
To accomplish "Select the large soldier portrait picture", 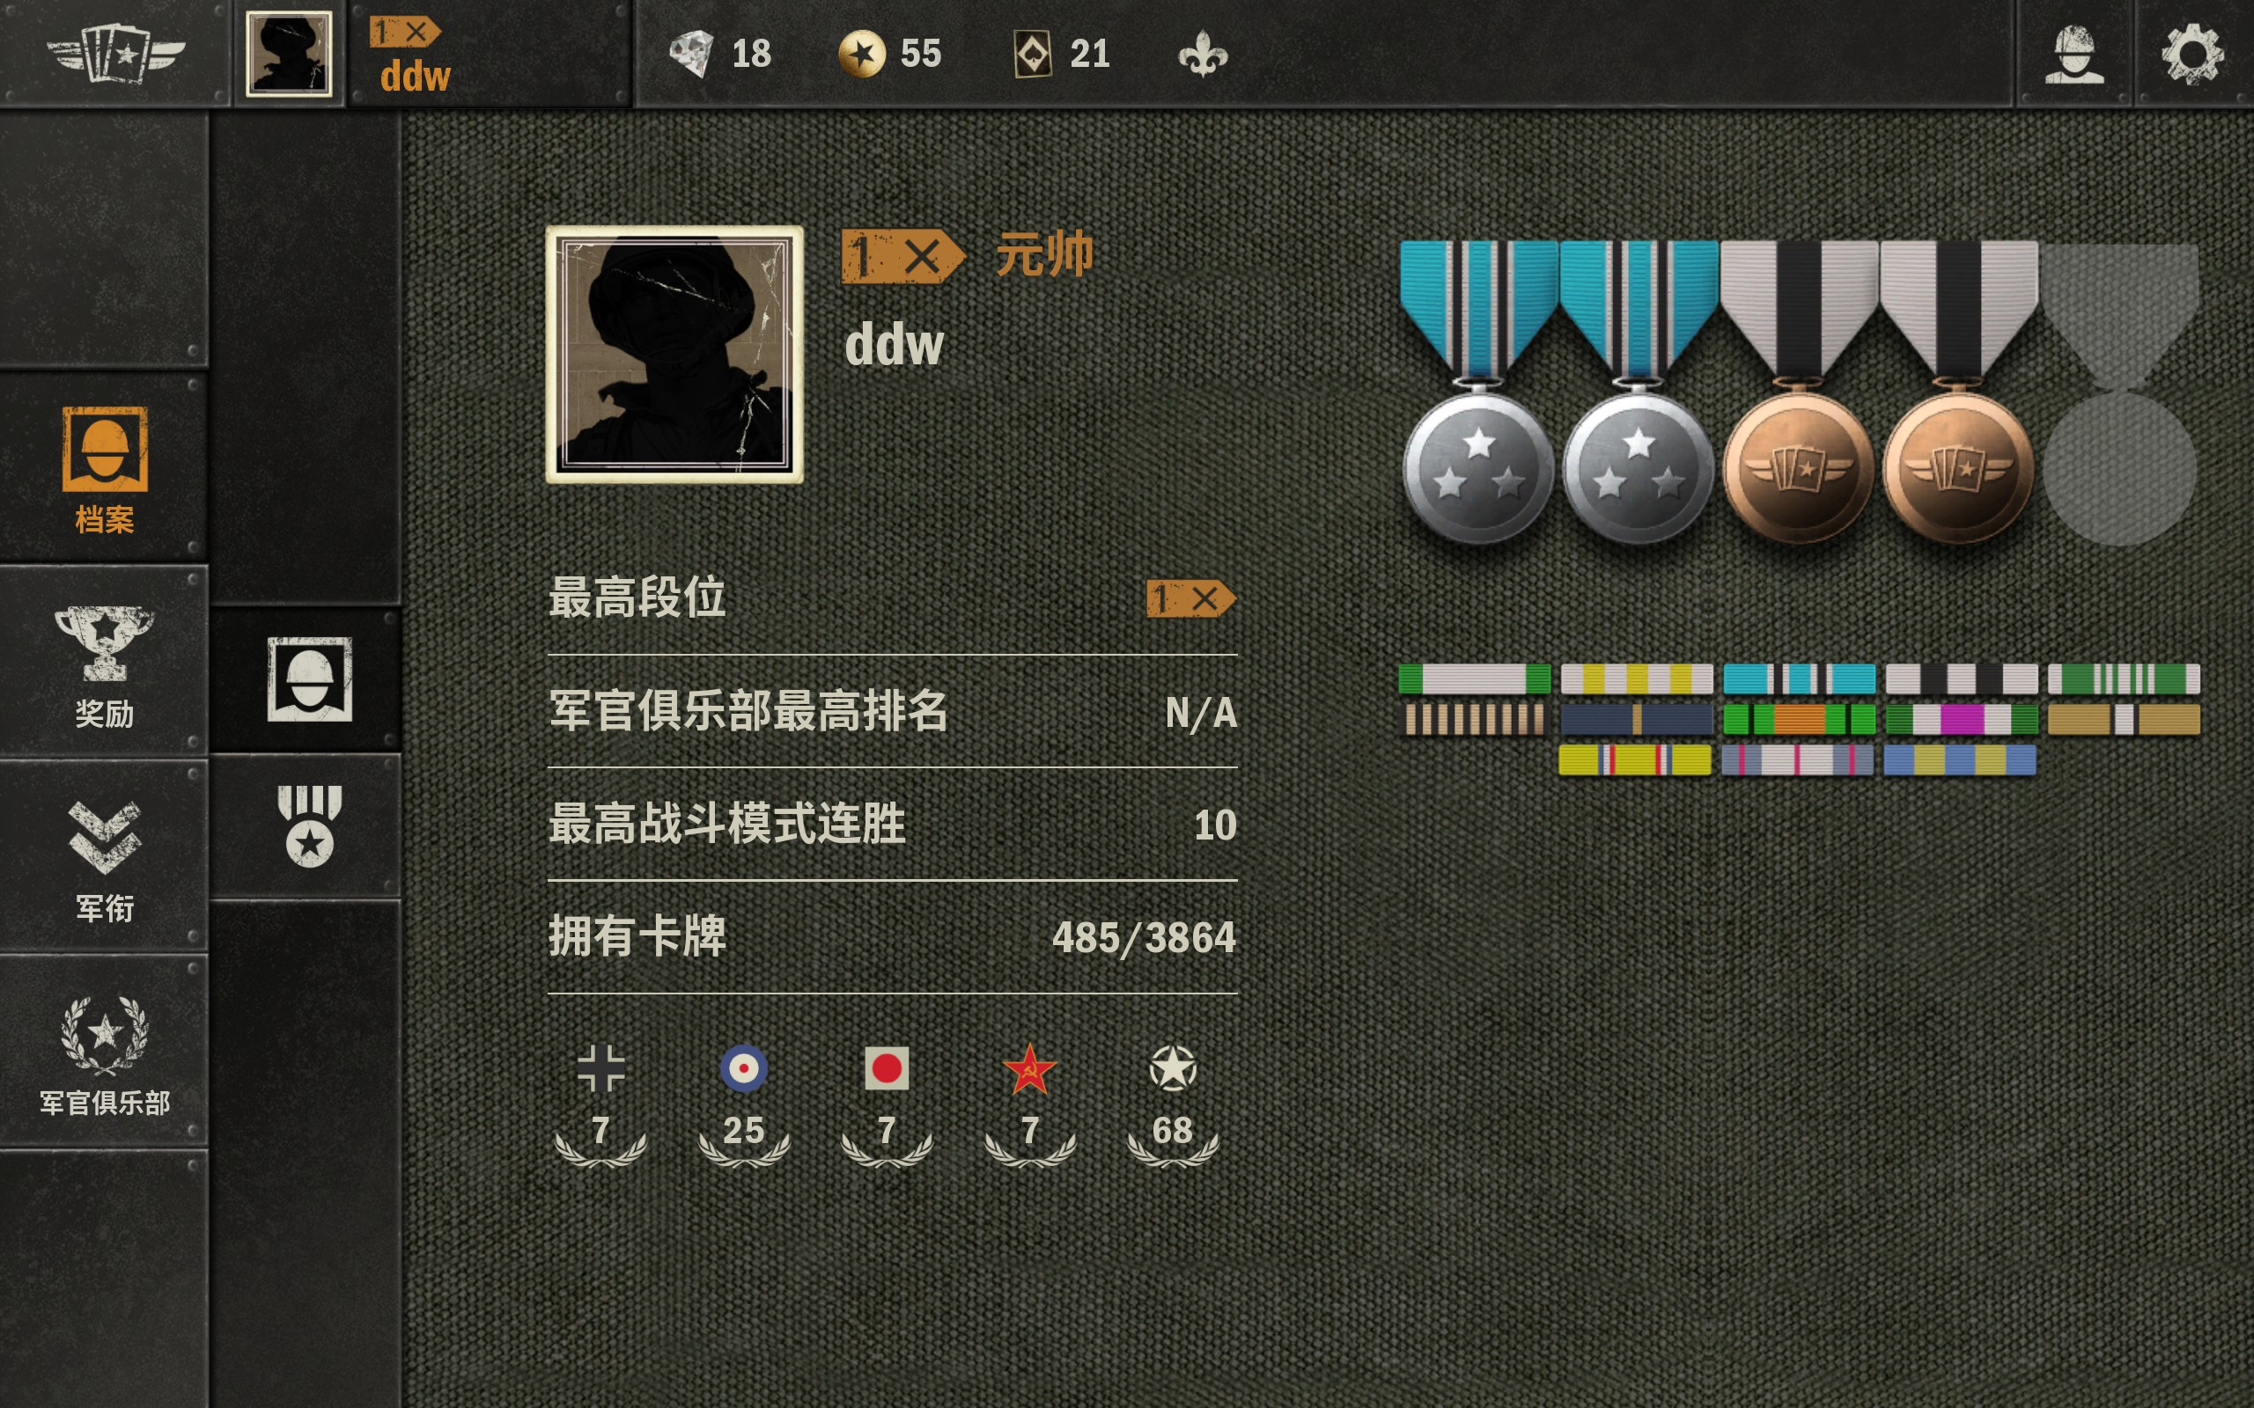I will tap(674, 354).
